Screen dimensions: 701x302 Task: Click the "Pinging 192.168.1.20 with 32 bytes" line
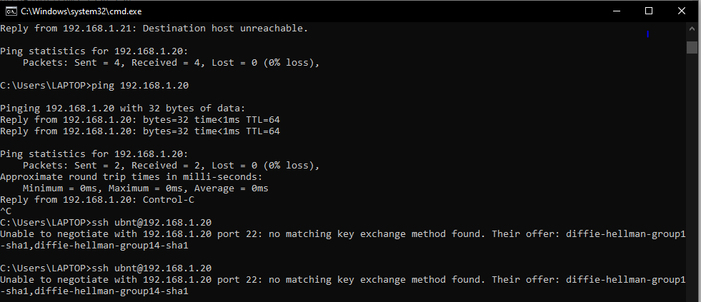(123, 109)
